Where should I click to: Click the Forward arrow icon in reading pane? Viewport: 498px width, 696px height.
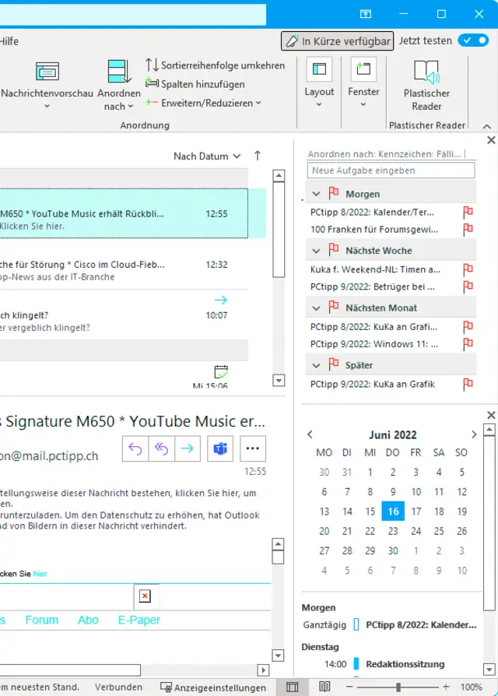click(x=187, y=448)
